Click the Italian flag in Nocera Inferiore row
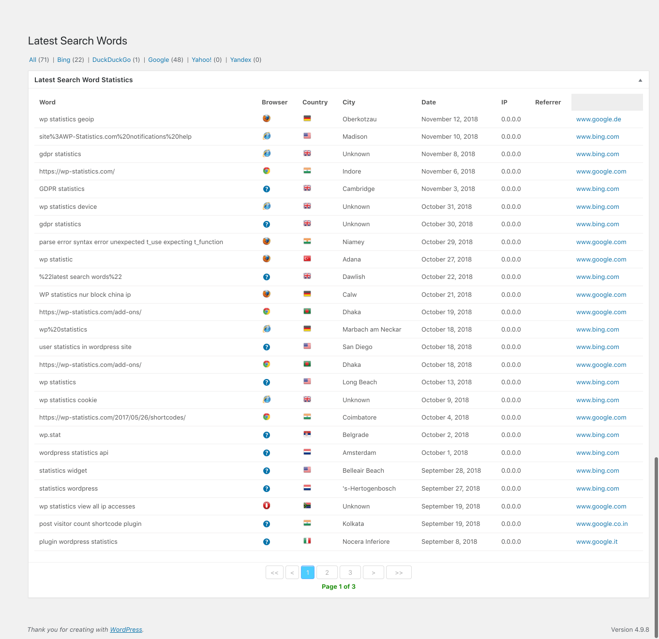 [x=307, y=541]
